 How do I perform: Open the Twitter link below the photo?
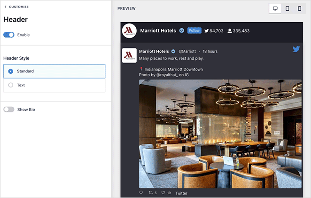pyautogui.click(x=181, y=193)
